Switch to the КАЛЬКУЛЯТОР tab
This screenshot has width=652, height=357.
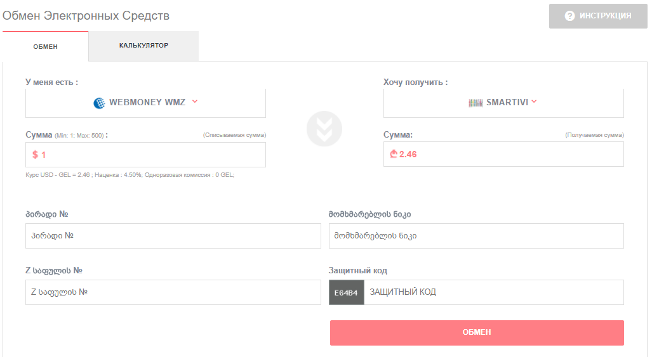click(143, 46)
